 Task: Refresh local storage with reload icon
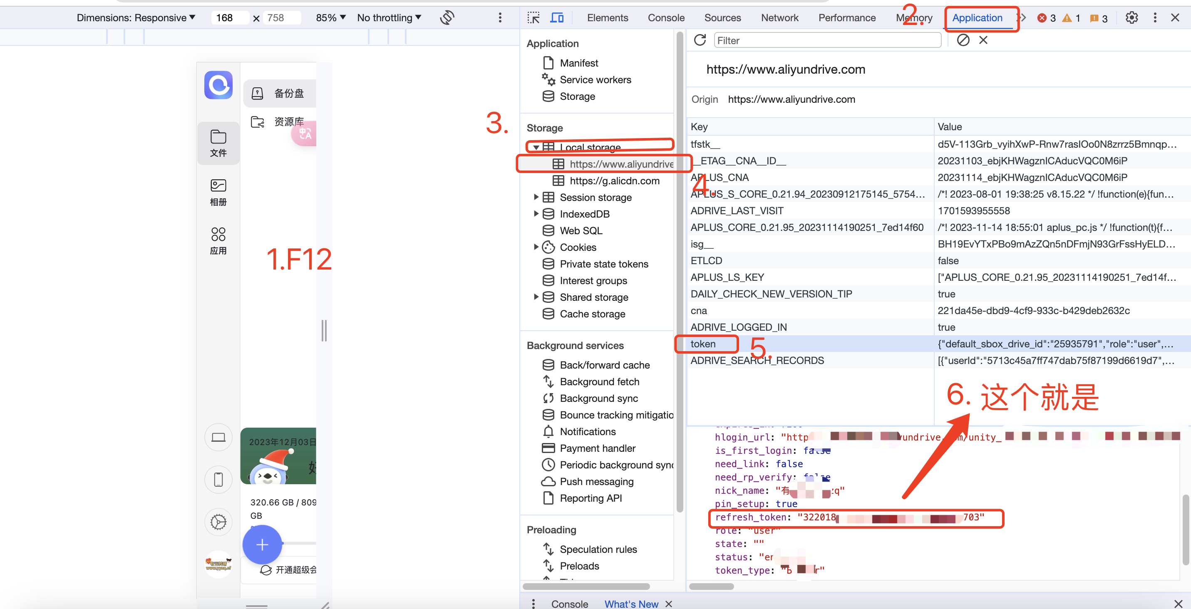pyautogui.click(x=700, y=40)
